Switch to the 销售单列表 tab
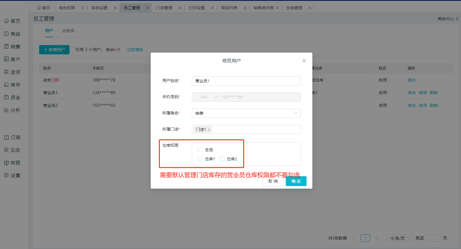 pyautogui.click(x=264, y=8)
